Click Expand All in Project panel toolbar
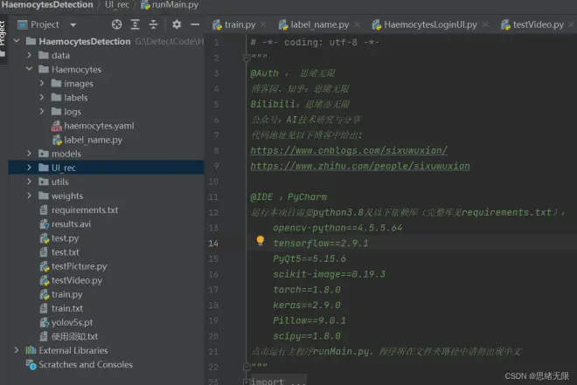The width and height of the screenshot is (577, 385). (x=137, y=24)
